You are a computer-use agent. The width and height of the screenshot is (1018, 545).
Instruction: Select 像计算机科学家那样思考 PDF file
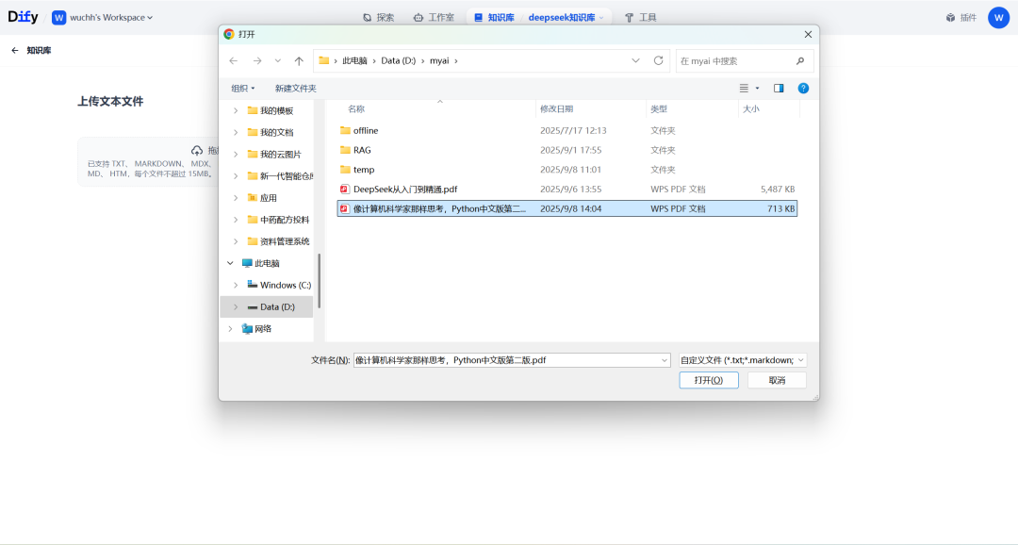tap(566, 208)
